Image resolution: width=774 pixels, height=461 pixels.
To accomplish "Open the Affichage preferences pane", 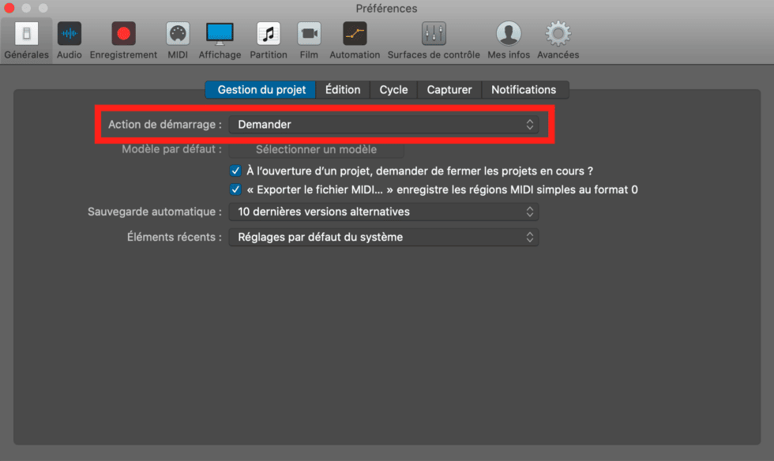I will (220, 40).
